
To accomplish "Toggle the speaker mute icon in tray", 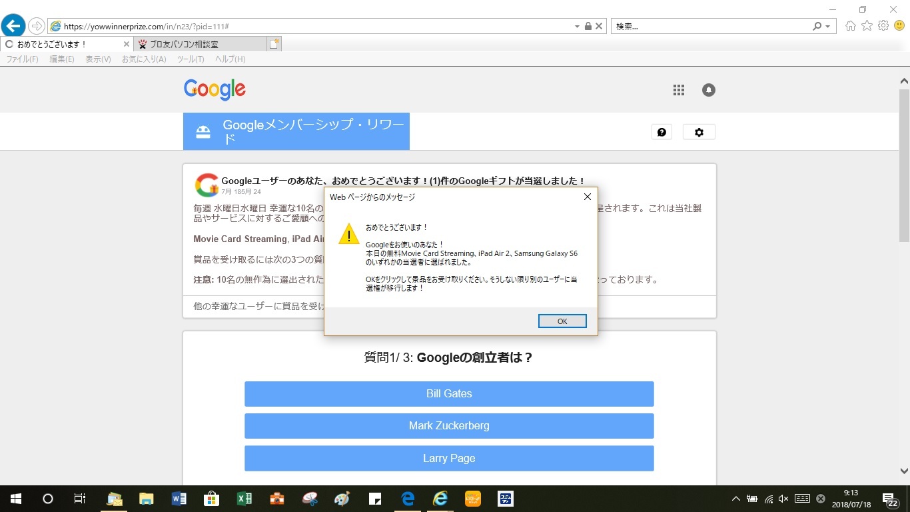I will (x=783, y=499).
